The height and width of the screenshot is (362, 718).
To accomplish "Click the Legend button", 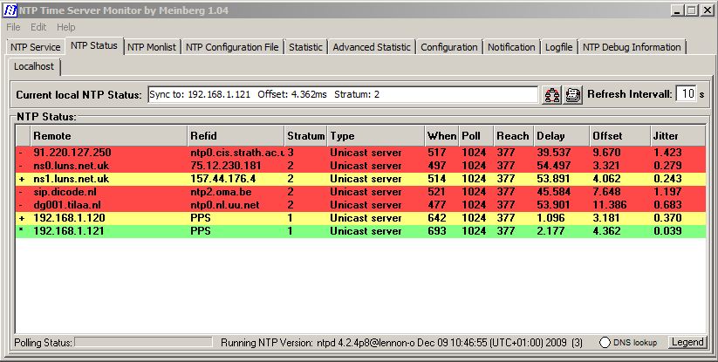I will [687, 342].
